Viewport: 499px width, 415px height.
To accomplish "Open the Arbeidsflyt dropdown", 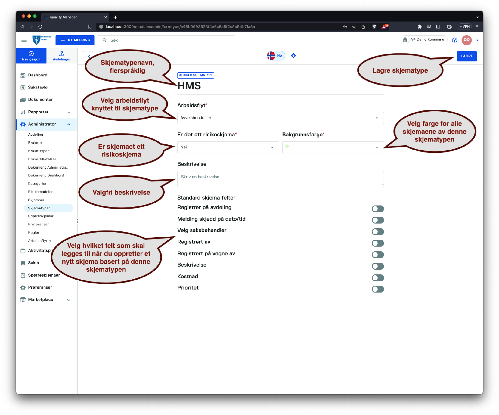I will point(280,118).
